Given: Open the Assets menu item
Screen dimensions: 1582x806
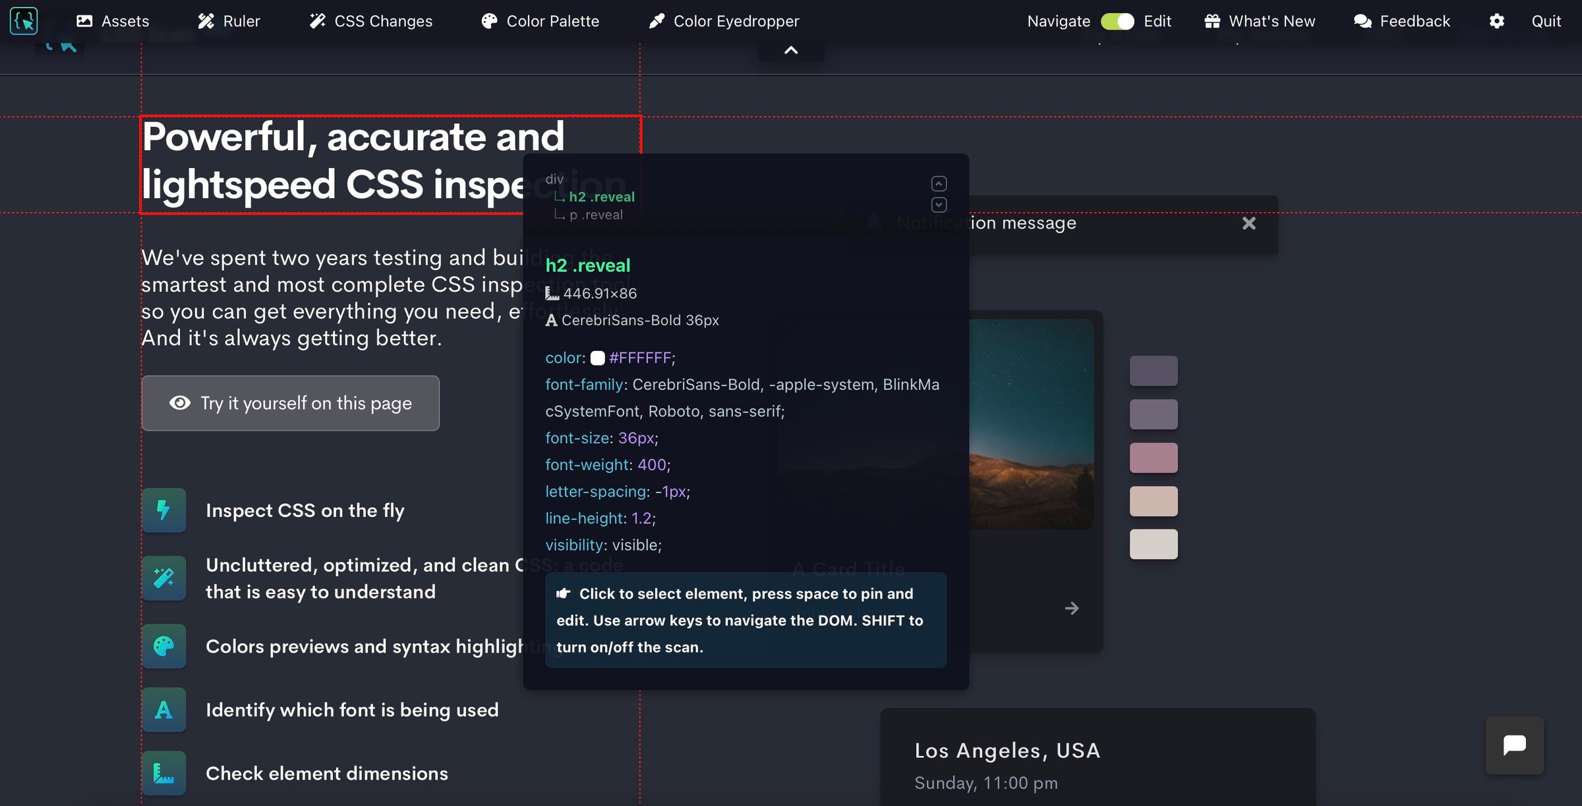Looking at the screenshot, I should [x=113, y=21].
